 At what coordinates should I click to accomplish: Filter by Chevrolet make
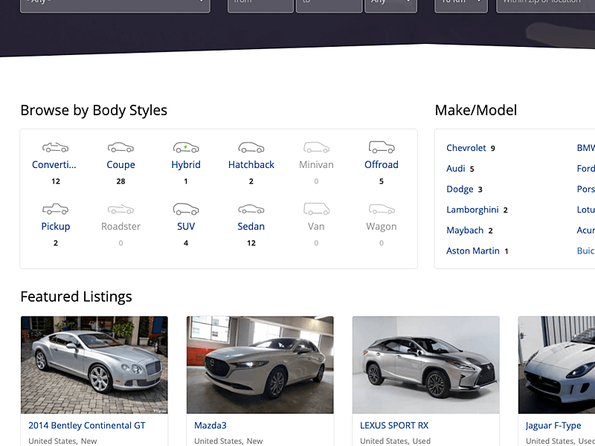click(x=466, y=148)
